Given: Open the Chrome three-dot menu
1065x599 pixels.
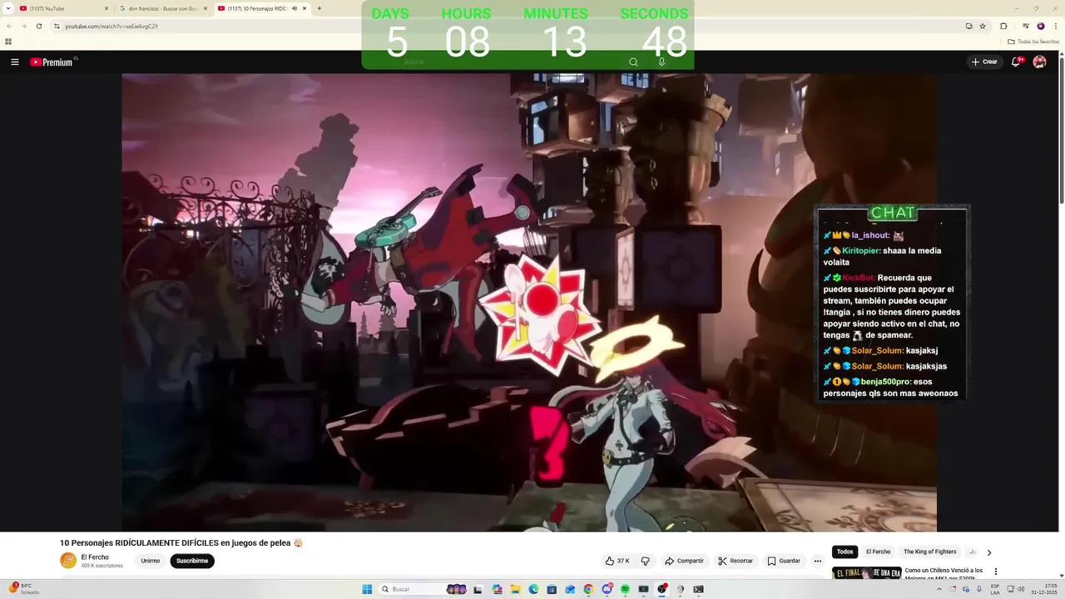Looking at the screenshot, I should [x=1056, y=26].
